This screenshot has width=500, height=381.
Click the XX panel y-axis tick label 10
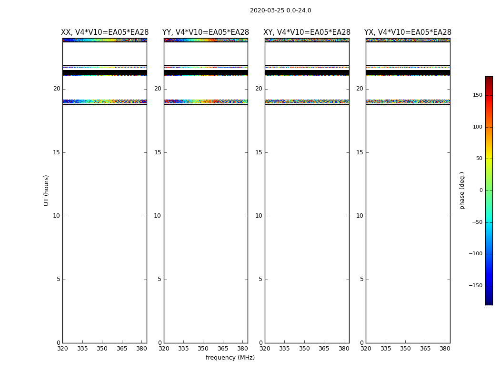(57, 216)
